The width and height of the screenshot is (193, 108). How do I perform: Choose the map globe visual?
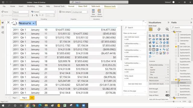[x=150, y=46]
